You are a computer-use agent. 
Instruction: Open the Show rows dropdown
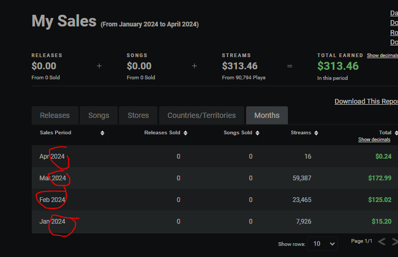(322, 244)
